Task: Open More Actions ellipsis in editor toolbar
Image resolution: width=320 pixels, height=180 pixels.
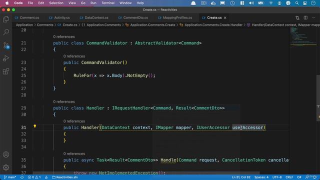Action: pos(313,18)
